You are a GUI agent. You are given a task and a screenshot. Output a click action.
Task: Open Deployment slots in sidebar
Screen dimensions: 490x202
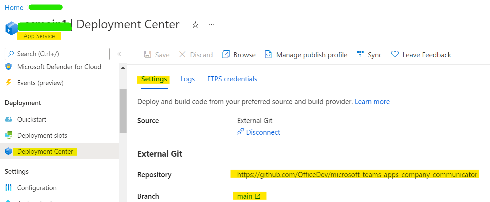click(x=42, y=135)
